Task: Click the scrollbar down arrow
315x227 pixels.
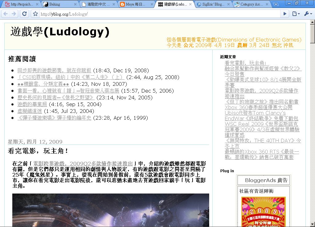Action: [313, 224]
